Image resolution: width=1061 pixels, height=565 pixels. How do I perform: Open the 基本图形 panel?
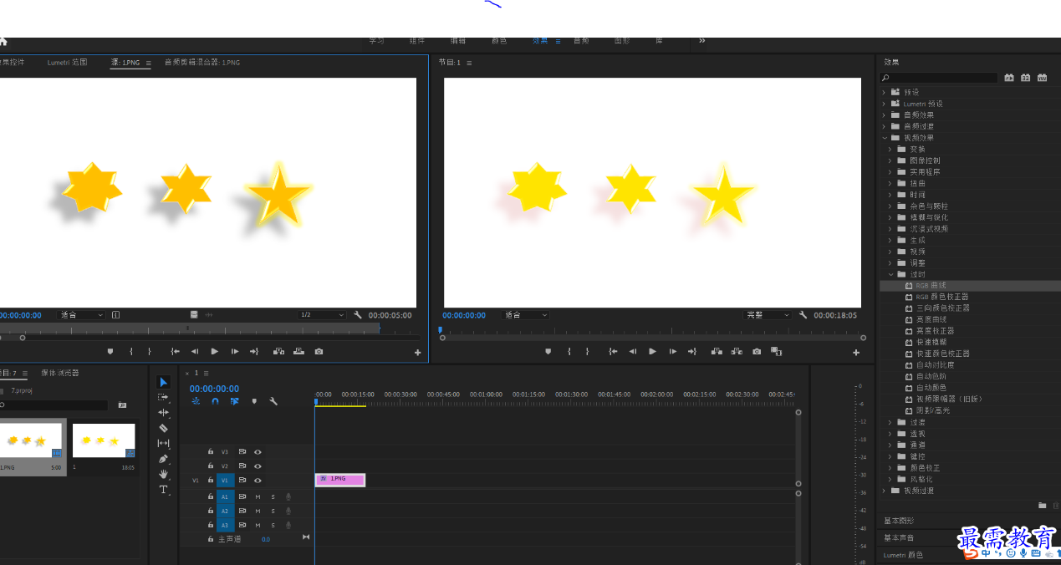pos(900,521)
